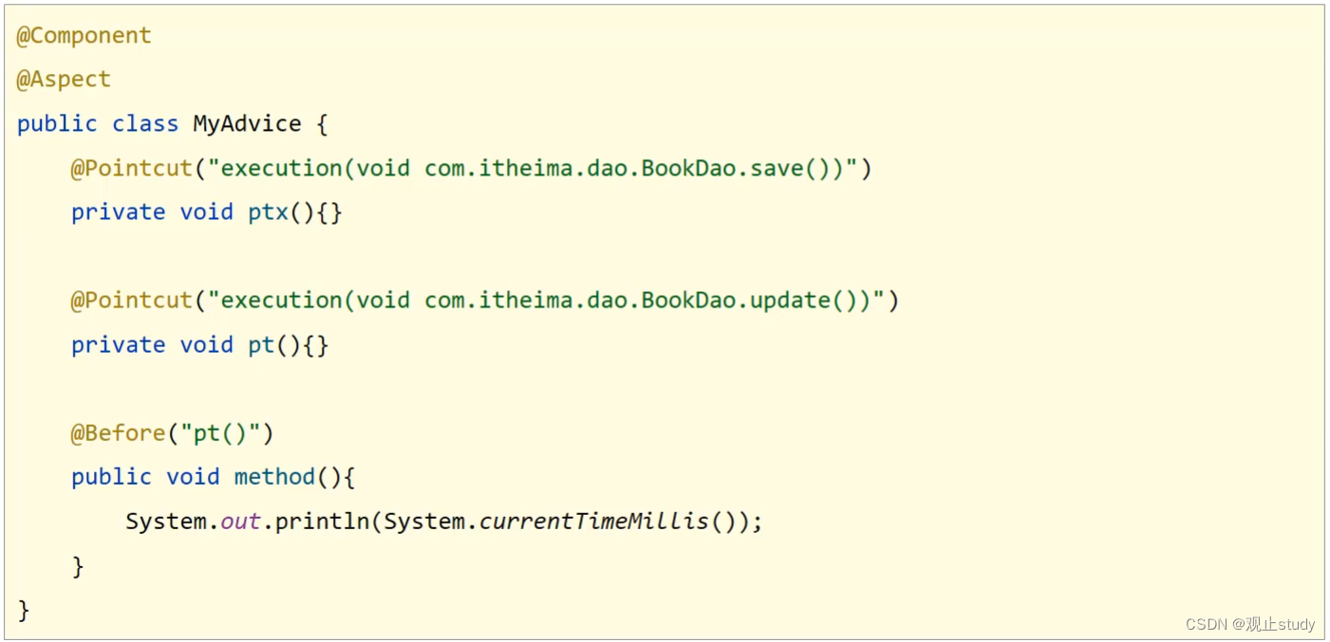Click the @Aspect annotation
Screen dimensions: 1330x642
[64, 80]
